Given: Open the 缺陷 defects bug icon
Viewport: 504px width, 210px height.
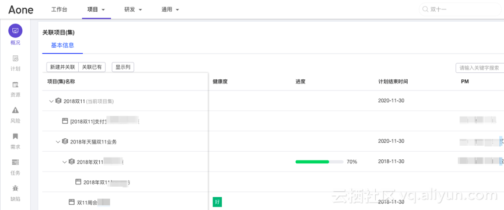Looking at the screenshot, I should 15,188.
